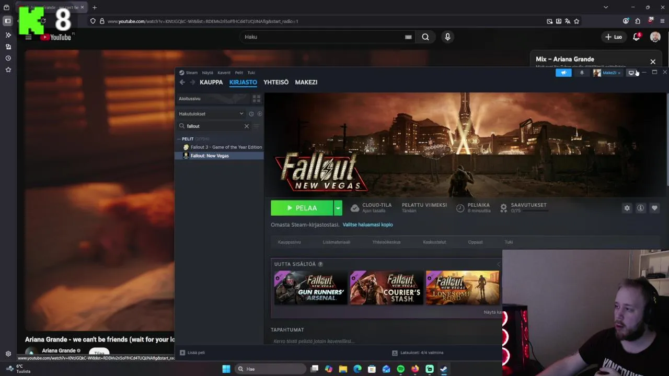Open the Gun Runners' Arsenal DLC thumbnail
Image resolution: width=669 pixels, height=376 pixels.
(x=310, y=288)
